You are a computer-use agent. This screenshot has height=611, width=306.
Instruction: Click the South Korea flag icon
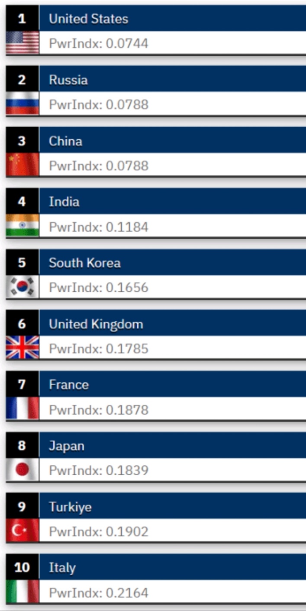pos(23,287)
